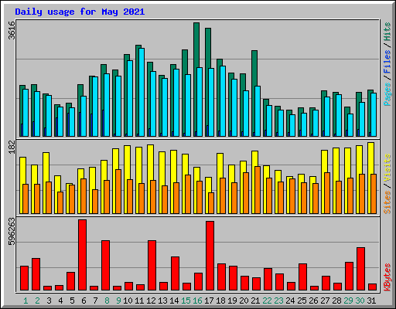396x309 pixels.
Task: Click the red KBytes bar for day 8
Action: (105, 266)
